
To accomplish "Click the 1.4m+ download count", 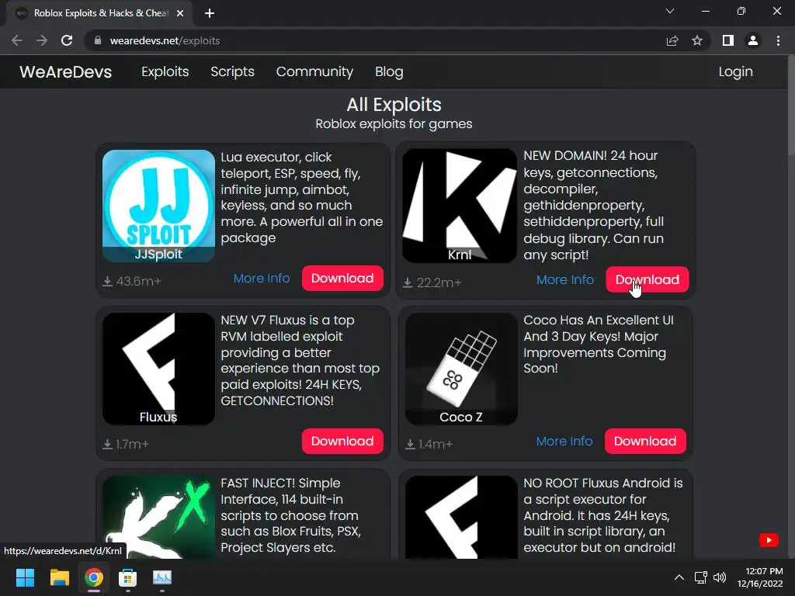I will pyautogui.click(x=429, y=445).
